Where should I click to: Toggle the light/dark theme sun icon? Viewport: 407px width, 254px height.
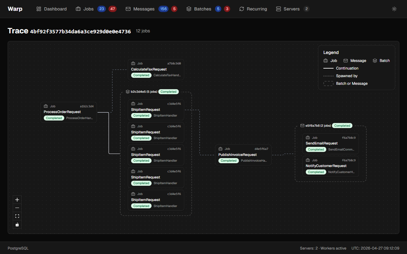[394, 9]
